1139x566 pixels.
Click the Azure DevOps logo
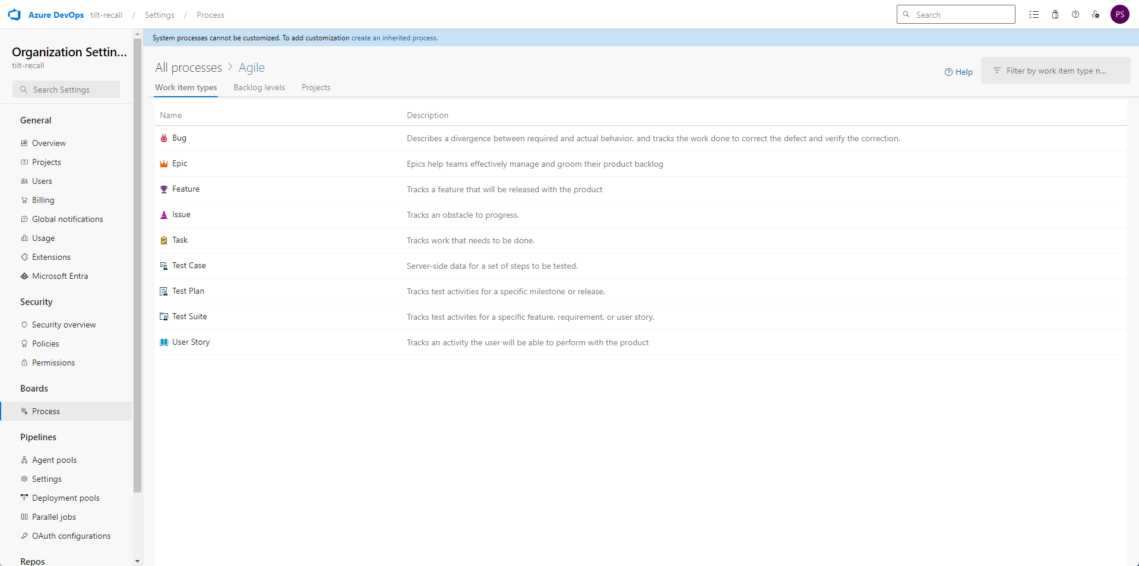14,14
